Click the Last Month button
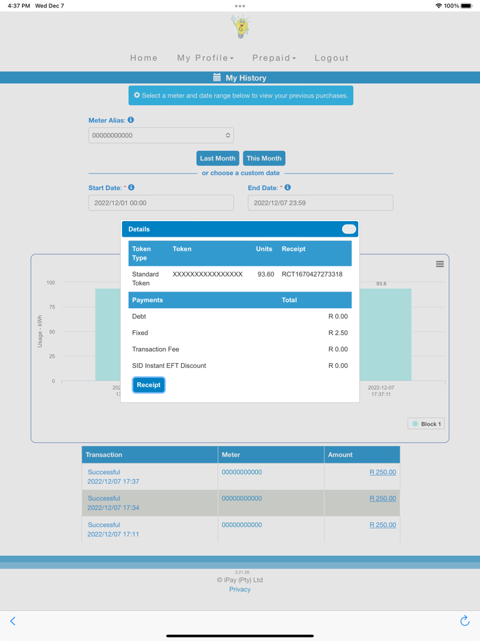480x641 pixels. (217, 159)
